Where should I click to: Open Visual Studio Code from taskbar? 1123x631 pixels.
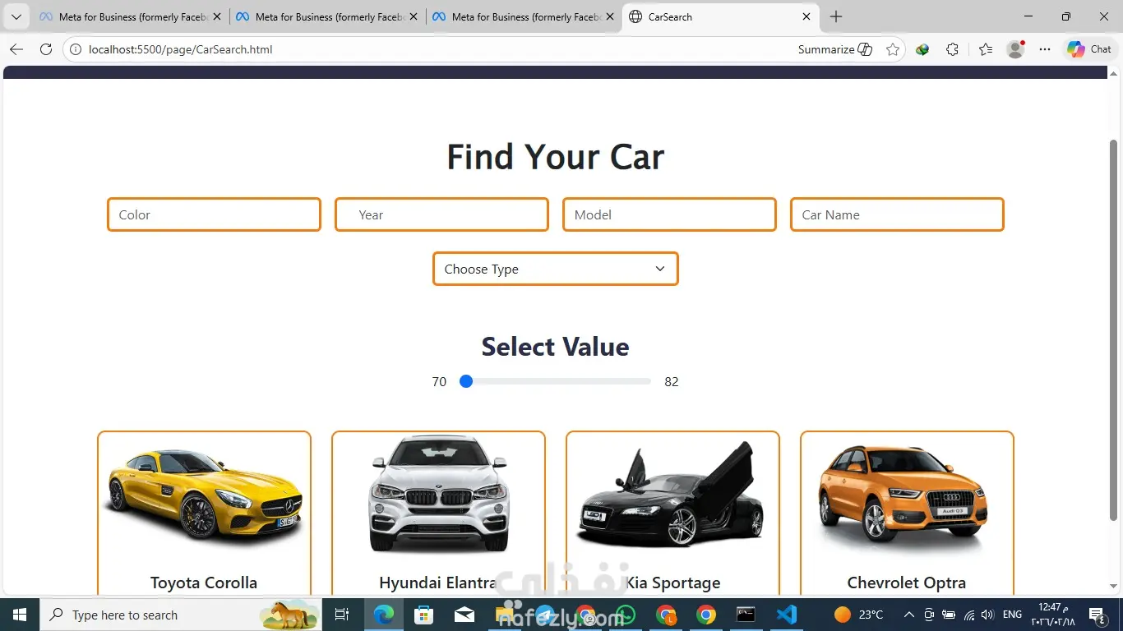tap(787, 615)
